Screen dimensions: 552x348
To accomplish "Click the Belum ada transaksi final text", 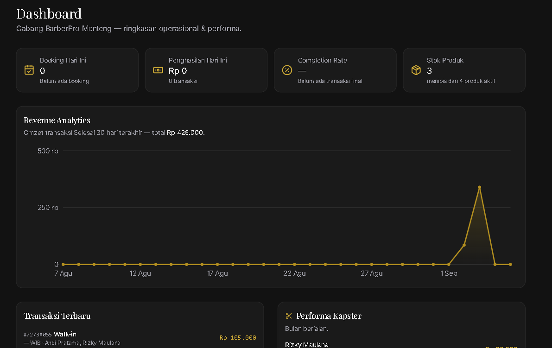I will 330,81.
